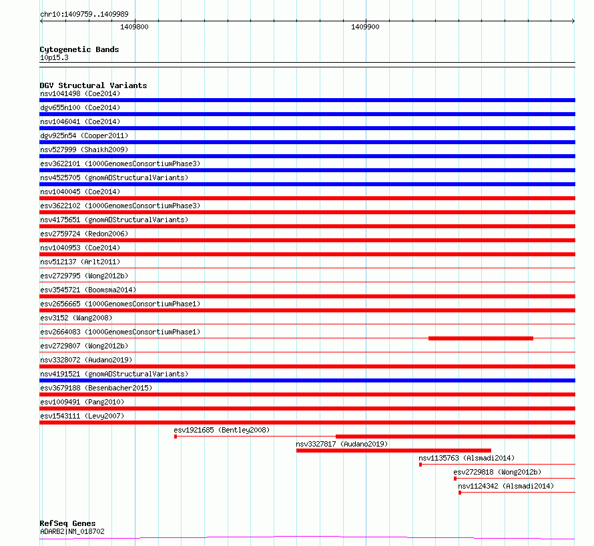
Task: Open esv2664083 (1000GenomesConsortiumPhase1) label
Action: [x=120, y=332]
